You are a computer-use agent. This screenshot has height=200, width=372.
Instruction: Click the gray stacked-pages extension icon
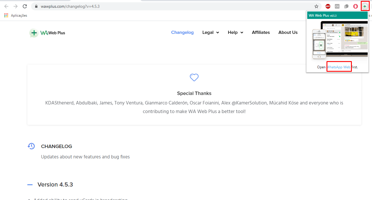tap(346, 6)
